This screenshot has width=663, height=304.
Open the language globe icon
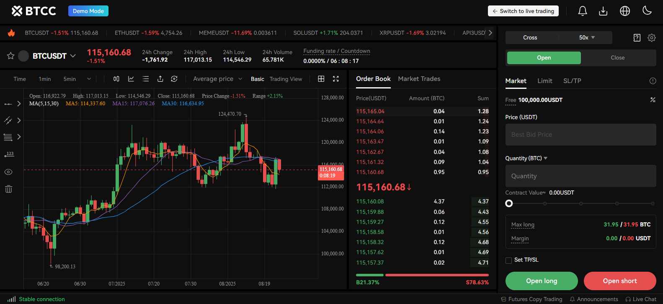[x=625, y=11]
